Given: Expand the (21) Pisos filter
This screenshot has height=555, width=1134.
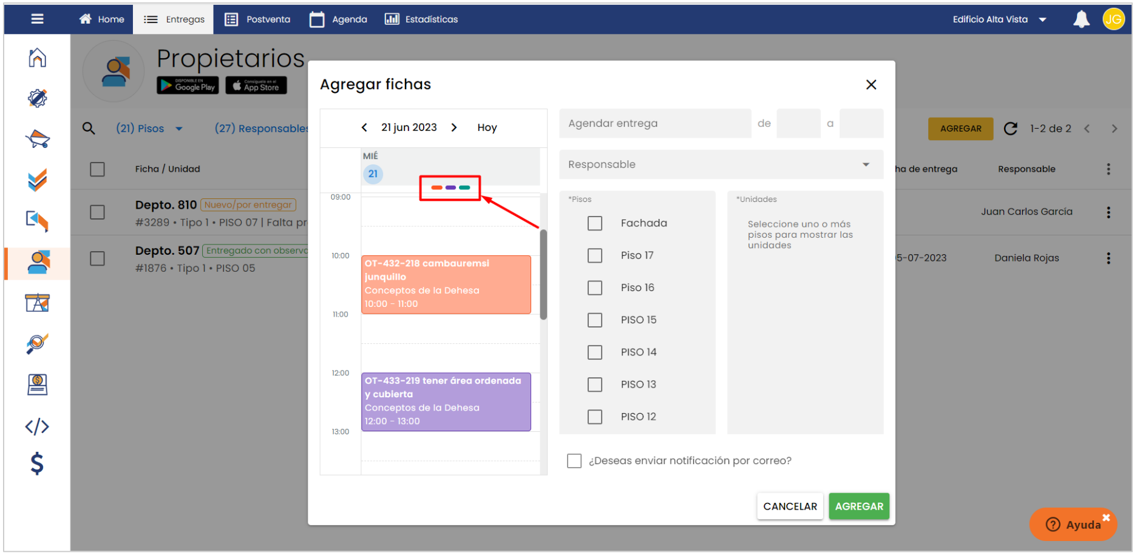Looking at the screenshot, I should [x=149, y=129].
